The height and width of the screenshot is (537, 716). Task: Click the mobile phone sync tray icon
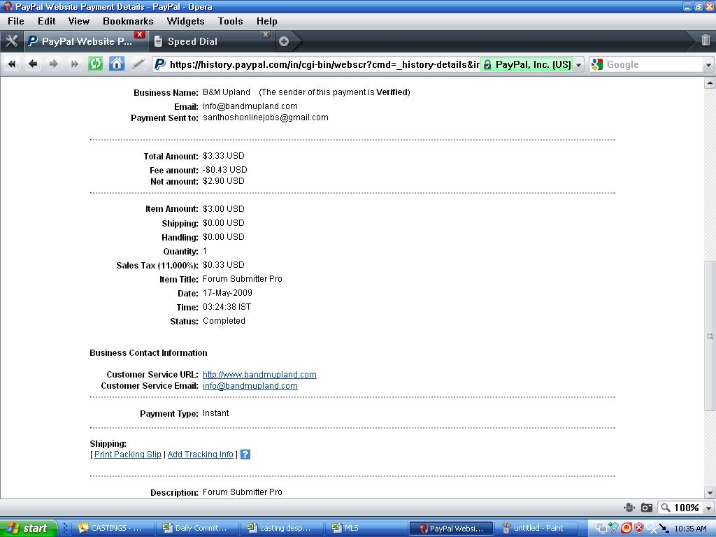(613, 528)
